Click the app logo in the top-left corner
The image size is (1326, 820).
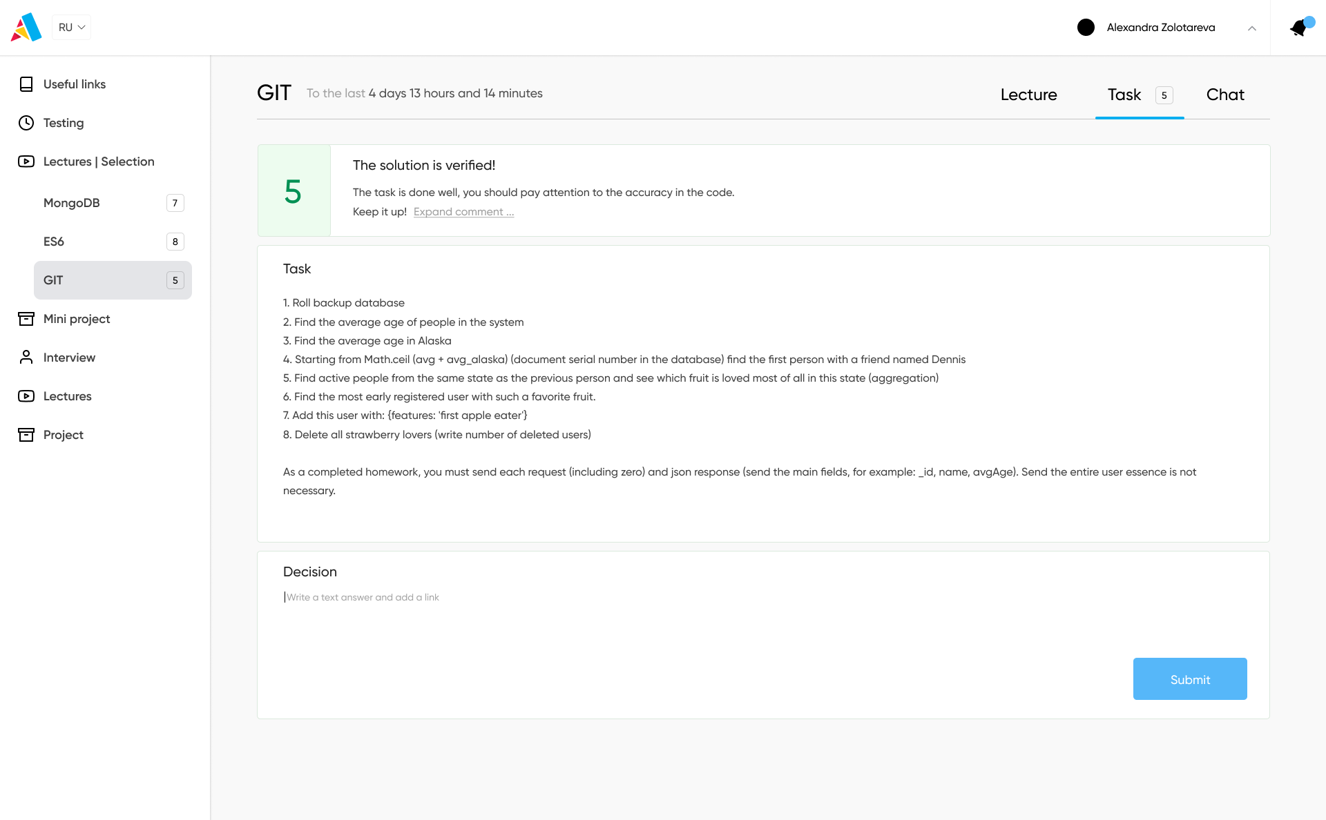(26, 27)
